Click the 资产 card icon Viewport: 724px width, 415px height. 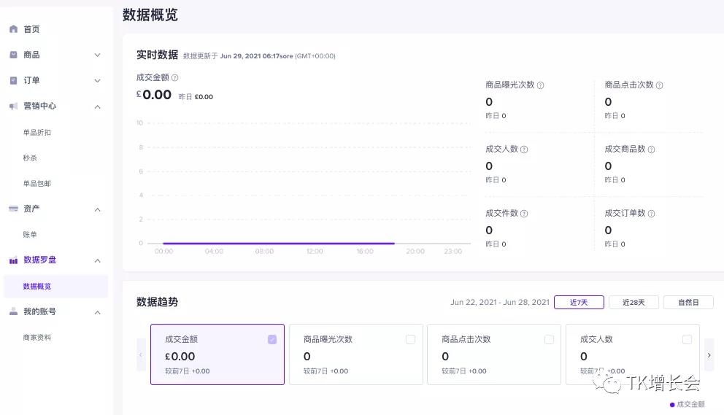pyautogui.click(x=13, y=209)
